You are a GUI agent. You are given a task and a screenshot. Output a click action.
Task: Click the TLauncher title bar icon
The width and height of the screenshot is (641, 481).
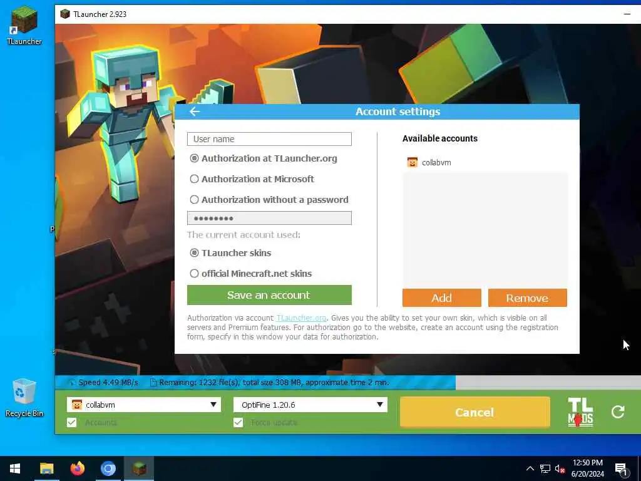64,14
